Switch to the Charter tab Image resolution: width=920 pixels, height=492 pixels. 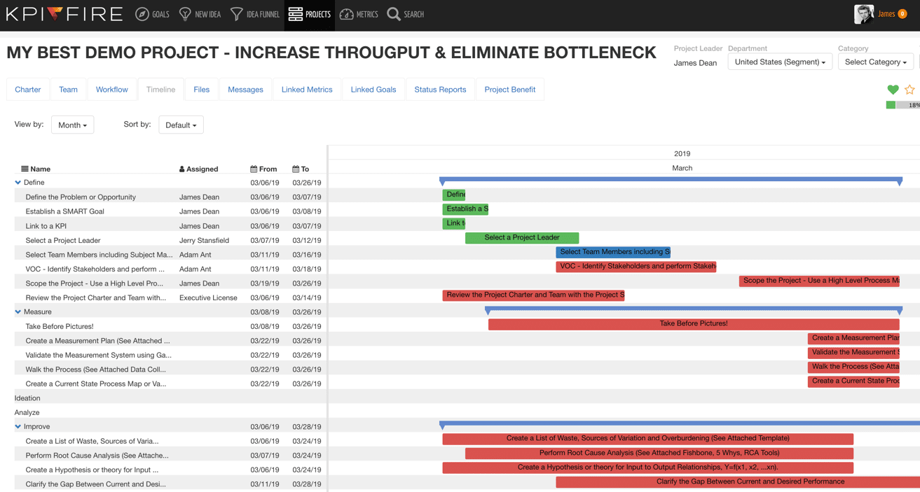pyautogui.click(x=28, y=90)
